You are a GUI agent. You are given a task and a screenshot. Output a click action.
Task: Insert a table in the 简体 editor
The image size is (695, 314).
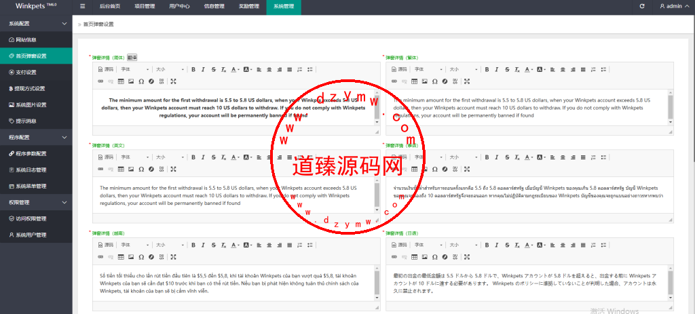(121, 81)
